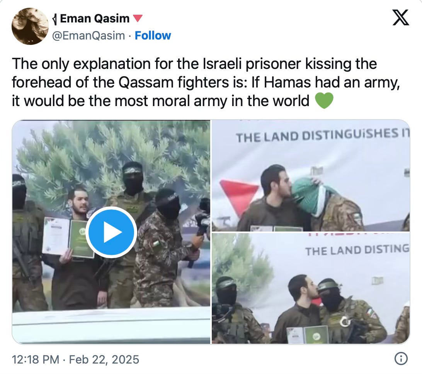Open the bottom-right image thumbnail
422x374 pixels.
pos(311,288)
